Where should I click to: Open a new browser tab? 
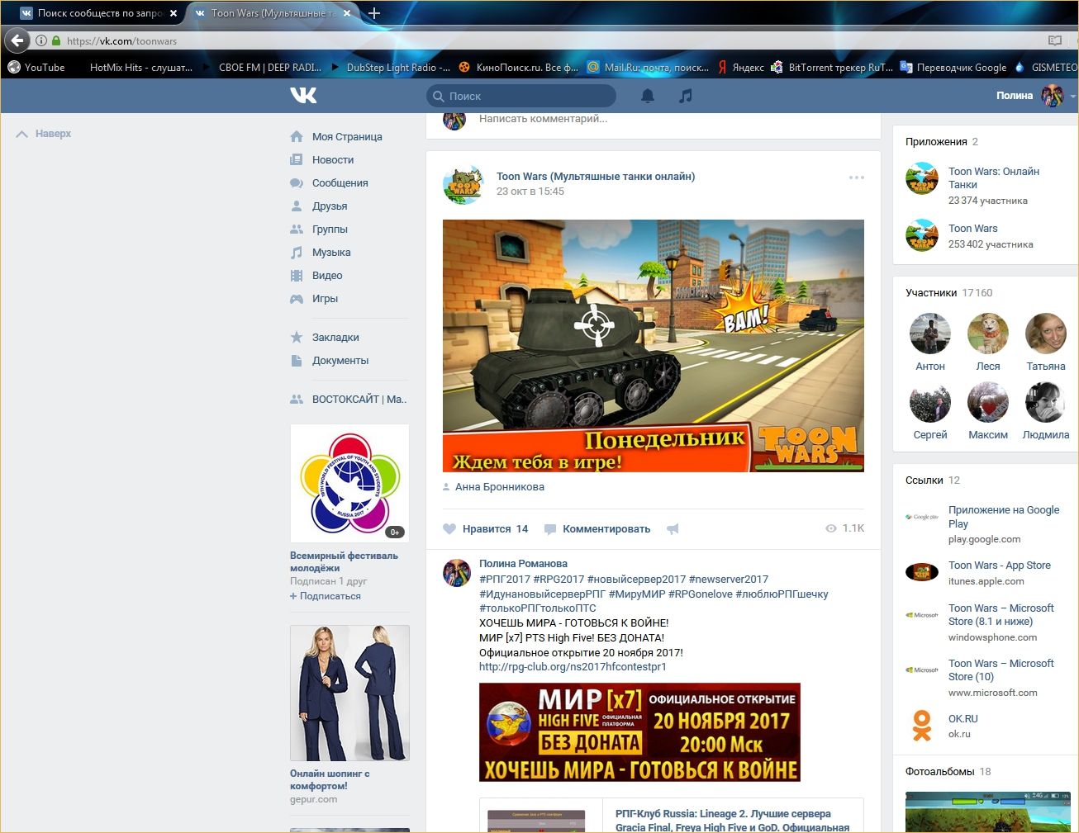point(374,13)
